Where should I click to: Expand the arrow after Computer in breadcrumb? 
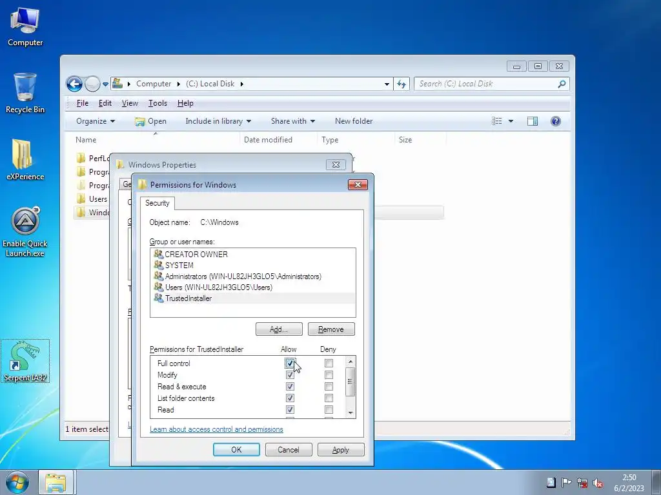coord(179,84)
